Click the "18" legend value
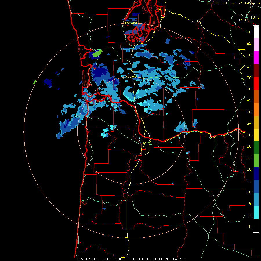 tap(249, 169)
